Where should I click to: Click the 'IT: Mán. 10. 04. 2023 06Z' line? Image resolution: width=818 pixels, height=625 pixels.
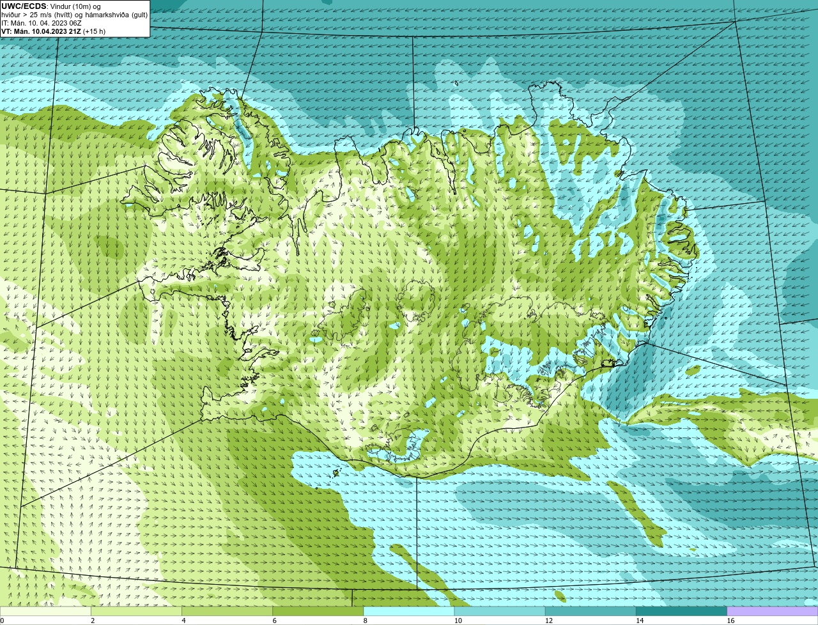pyautogui.click(x=42, y=22)
